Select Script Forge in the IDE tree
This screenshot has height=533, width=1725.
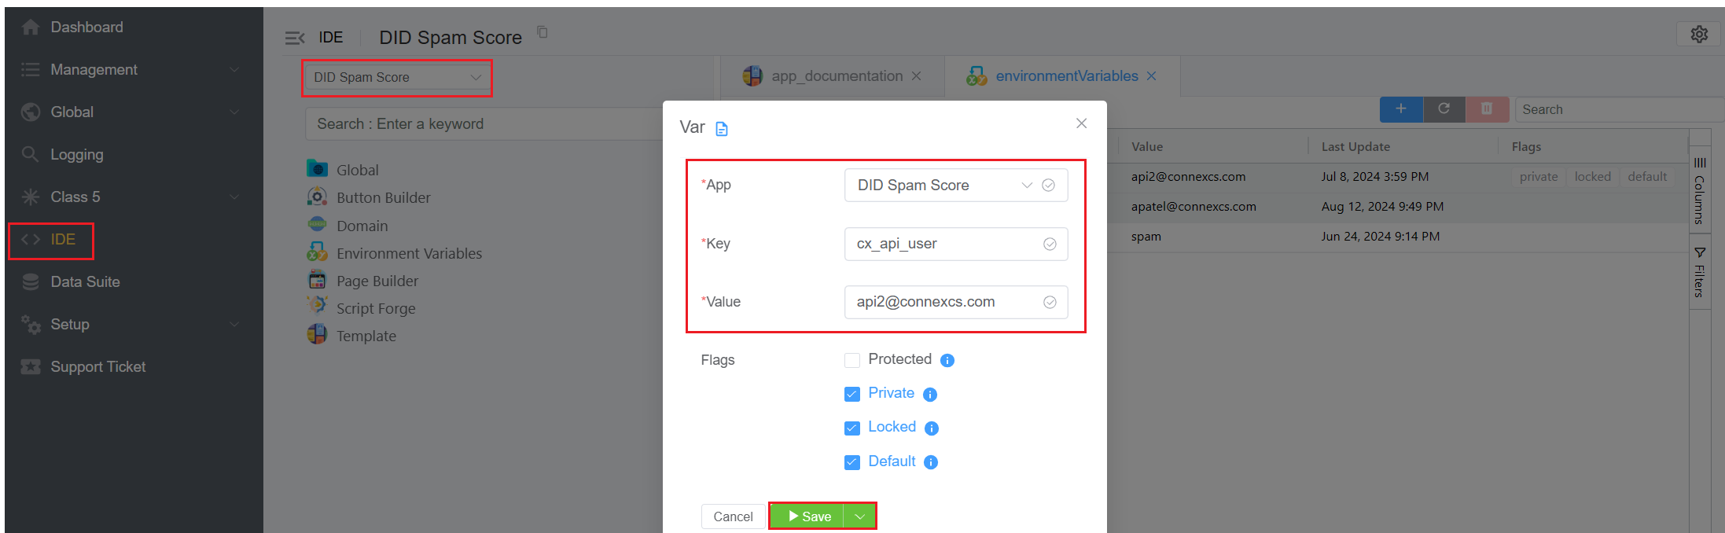375,309
